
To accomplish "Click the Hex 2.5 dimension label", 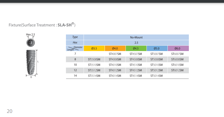I will [x=31, y=34].
